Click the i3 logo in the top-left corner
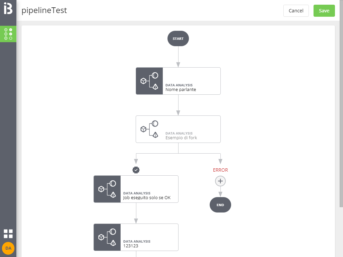 [8, 8]
